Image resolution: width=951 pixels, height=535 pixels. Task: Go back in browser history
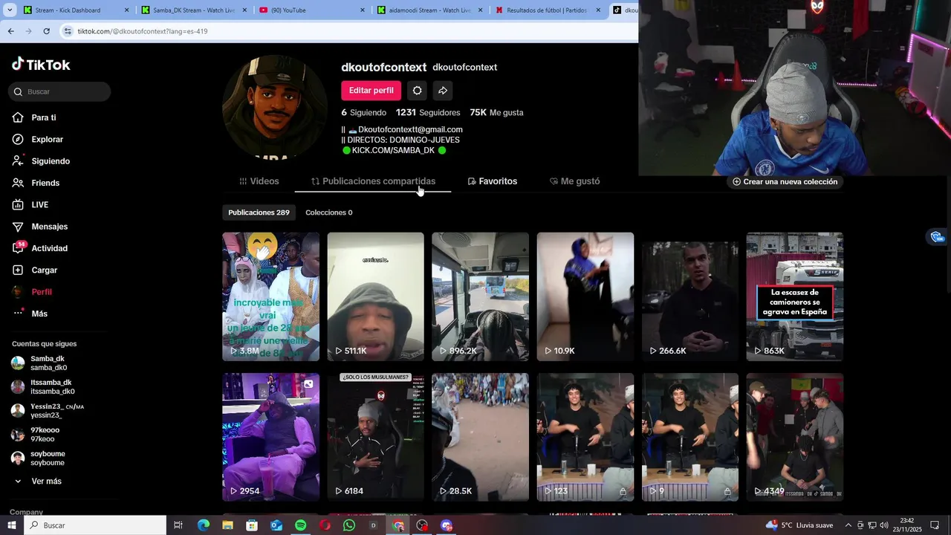click(10, 31)
